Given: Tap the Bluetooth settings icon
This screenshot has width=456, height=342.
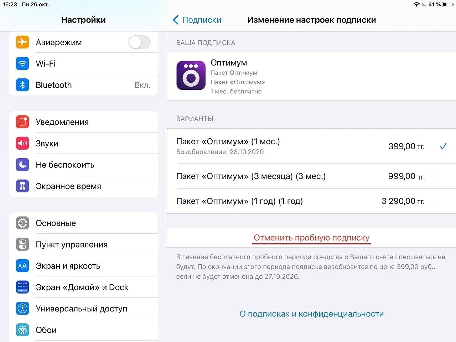Looking at the screenshot, I should tap(22, 85).
